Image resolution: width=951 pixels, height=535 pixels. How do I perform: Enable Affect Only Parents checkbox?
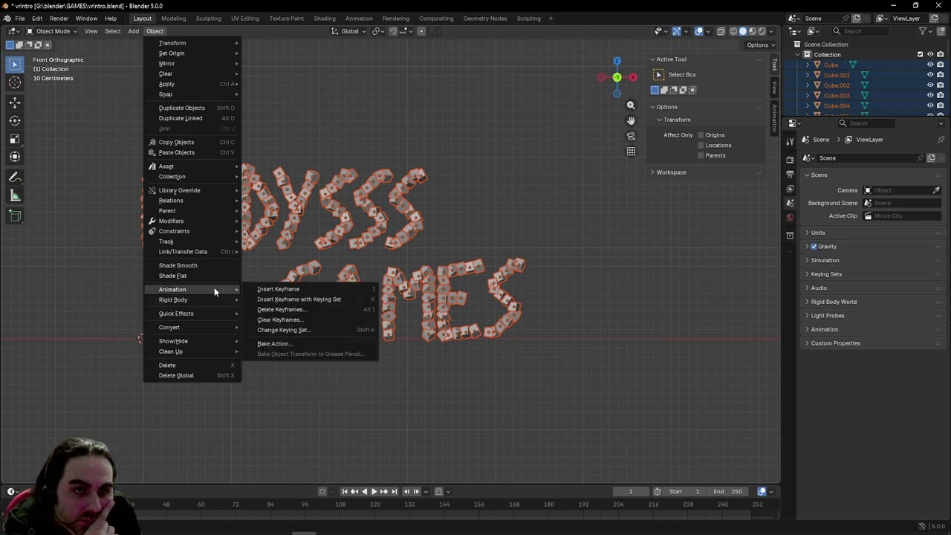[701, 155]
